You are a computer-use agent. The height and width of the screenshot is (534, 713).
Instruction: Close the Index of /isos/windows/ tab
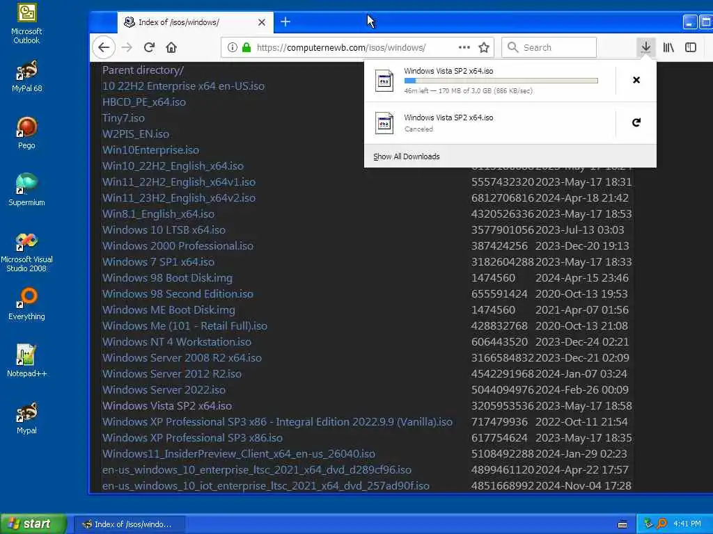point(262,22)
